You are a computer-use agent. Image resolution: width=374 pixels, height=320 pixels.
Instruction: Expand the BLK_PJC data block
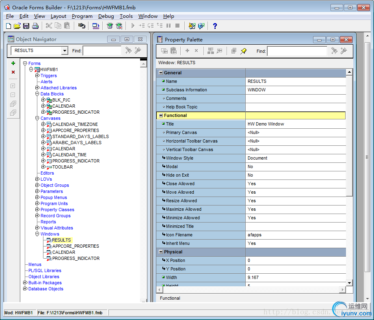click(43, 99)
